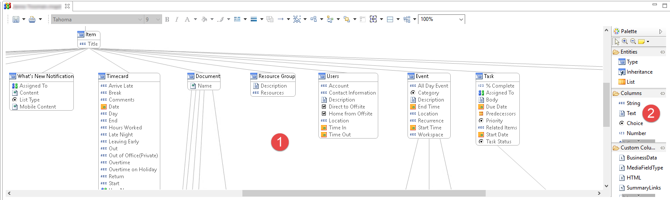670x200 pixels.
Task: Open the Tahoma font name combo box
Action: pyautogui.click(x=97, y=20)
